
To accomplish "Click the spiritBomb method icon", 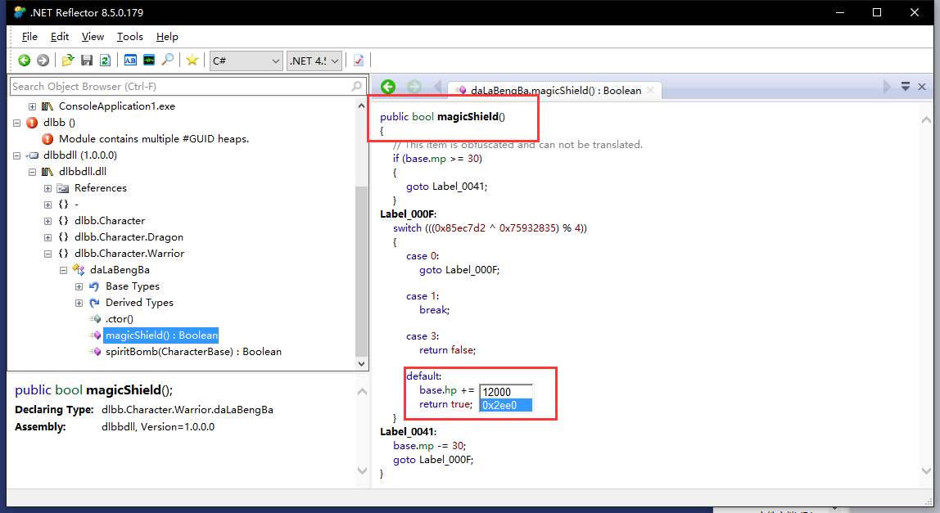I will click(x=96, y=352).
